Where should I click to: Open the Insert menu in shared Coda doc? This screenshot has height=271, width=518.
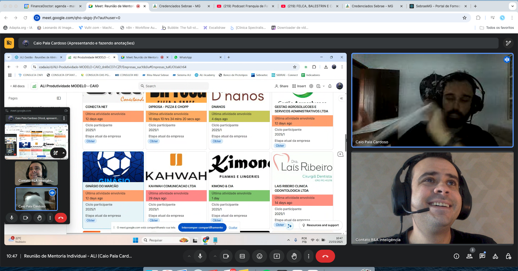[299, 86]
